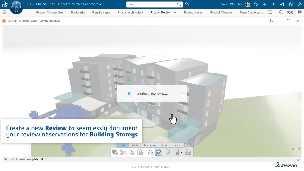This screenshot has width=304, height=171.
Task: Click the validate document check icon
Action: tap(168, 153)
